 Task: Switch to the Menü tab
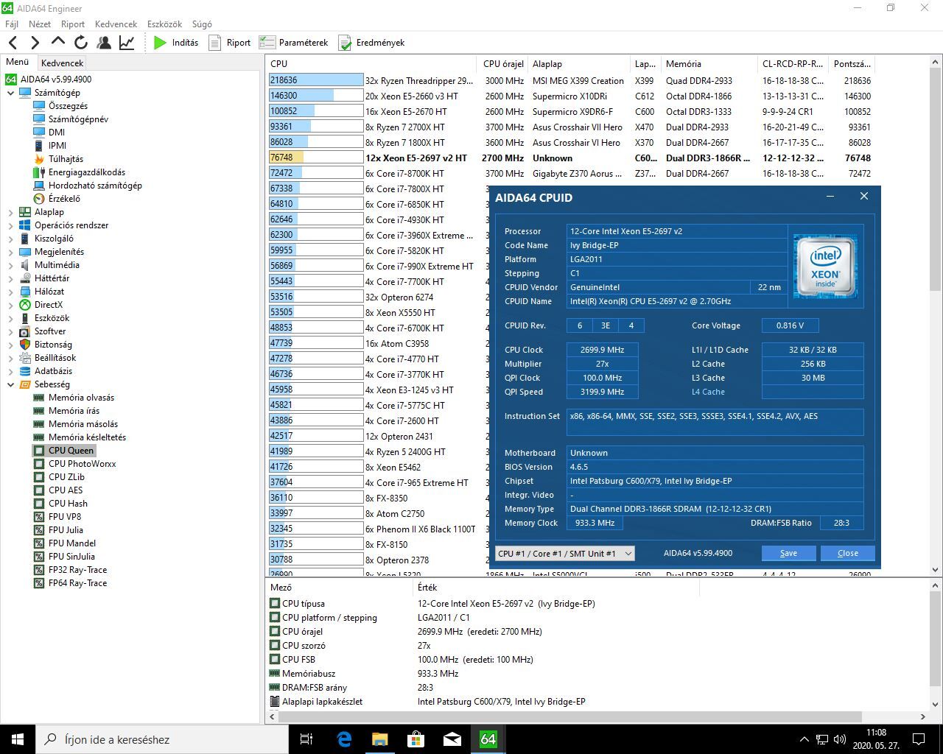pyautogui.click(x=18, y=63)
